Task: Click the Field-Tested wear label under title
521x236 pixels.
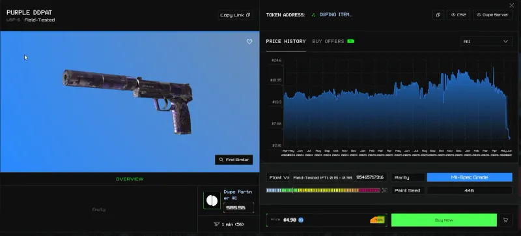Action: pyautogui.click(x=40, y=20)
